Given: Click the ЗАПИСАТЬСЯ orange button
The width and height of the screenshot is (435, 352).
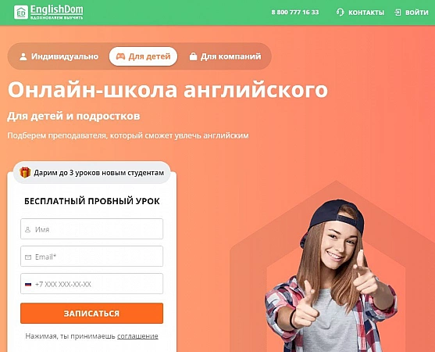Looking at the screenshot, I should click(x=92, y=313).
